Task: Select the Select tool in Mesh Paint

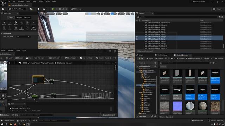Action: (x=4, y=23)
